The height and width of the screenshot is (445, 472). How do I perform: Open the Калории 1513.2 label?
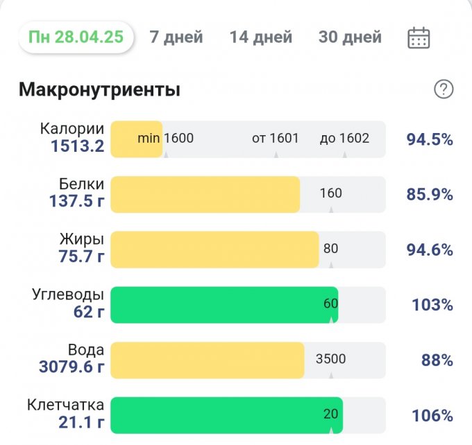pos(72,137)
